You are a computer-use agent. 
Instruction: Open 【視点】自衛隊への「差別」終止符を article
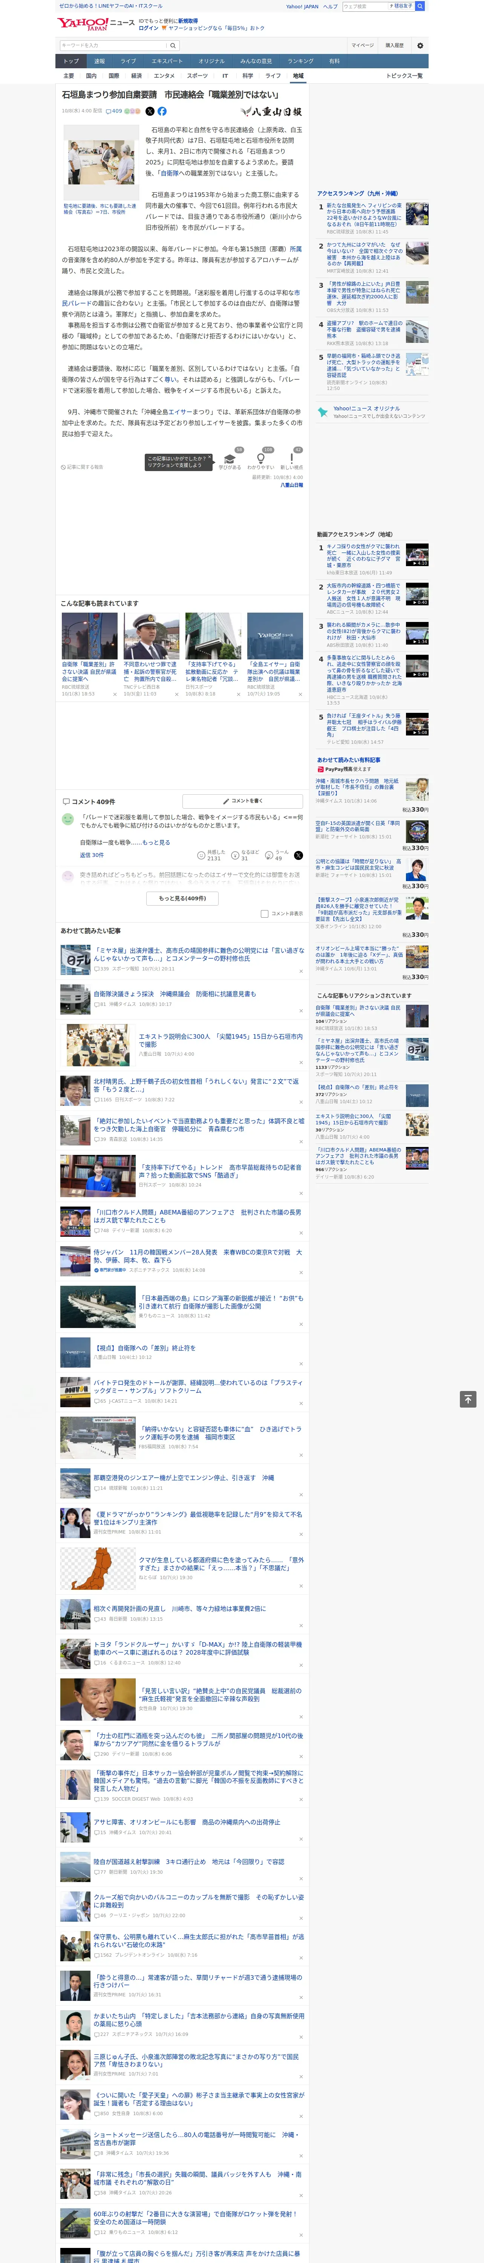[145, 1348]
